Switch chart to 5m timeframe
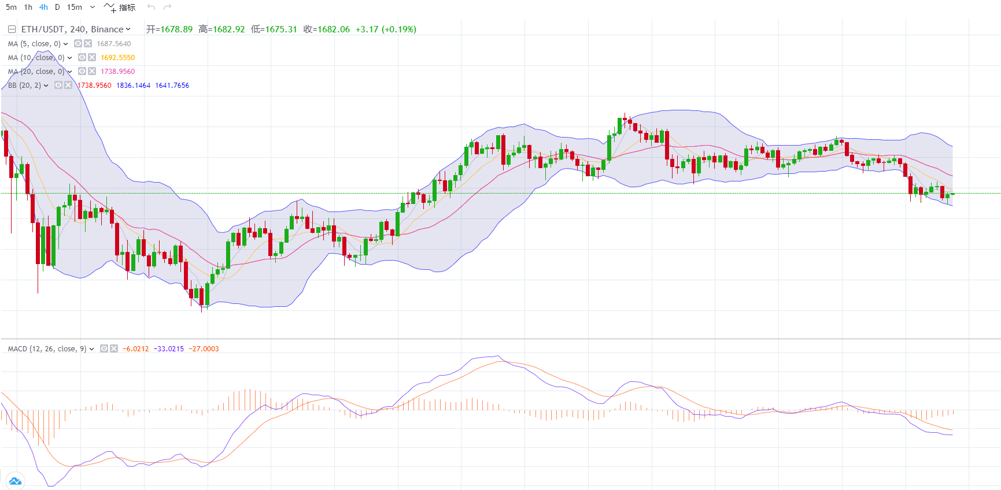The height and width of the screenshot is (490, 1001). (x=11, y=8)
